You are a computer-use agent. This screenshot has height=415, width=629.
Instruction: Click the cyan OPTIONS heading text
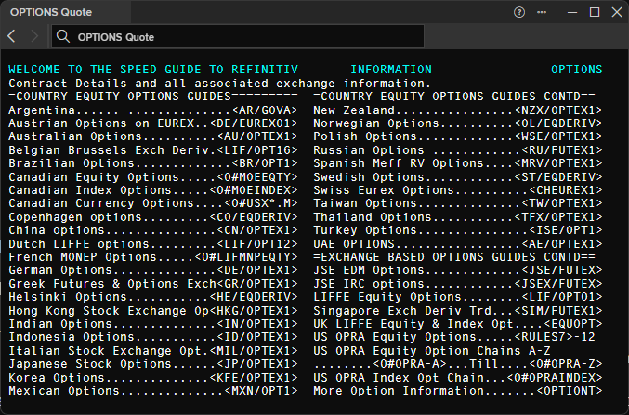pos(577,70)
